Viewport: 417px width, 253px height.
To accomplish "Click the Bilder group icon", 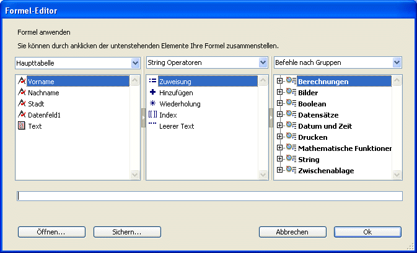I will point(291,92).
